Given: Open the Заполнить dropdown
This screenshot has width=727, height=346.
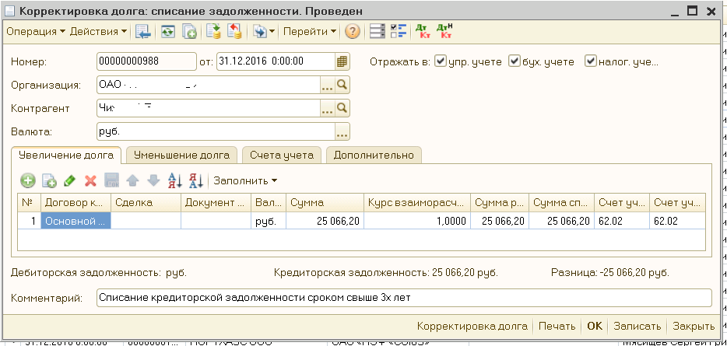Looking at the screenshot, I should coord(245,180).
